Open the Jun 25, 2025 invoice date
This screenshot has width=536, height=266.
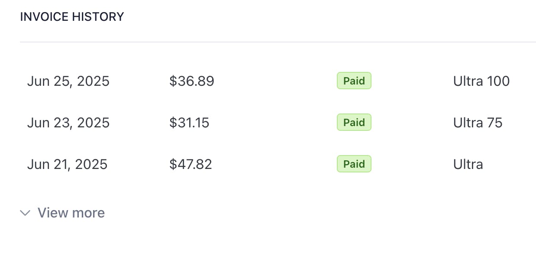coord(68,81)
